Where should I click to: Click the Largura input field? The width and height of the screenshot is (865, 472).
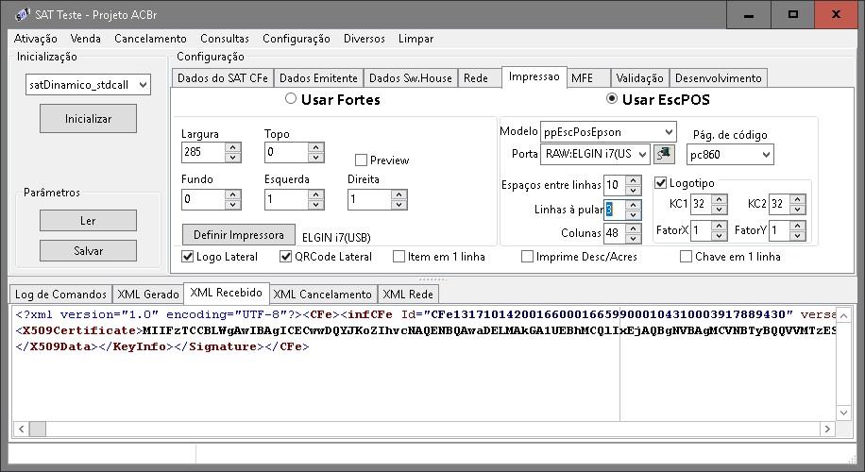204,152
